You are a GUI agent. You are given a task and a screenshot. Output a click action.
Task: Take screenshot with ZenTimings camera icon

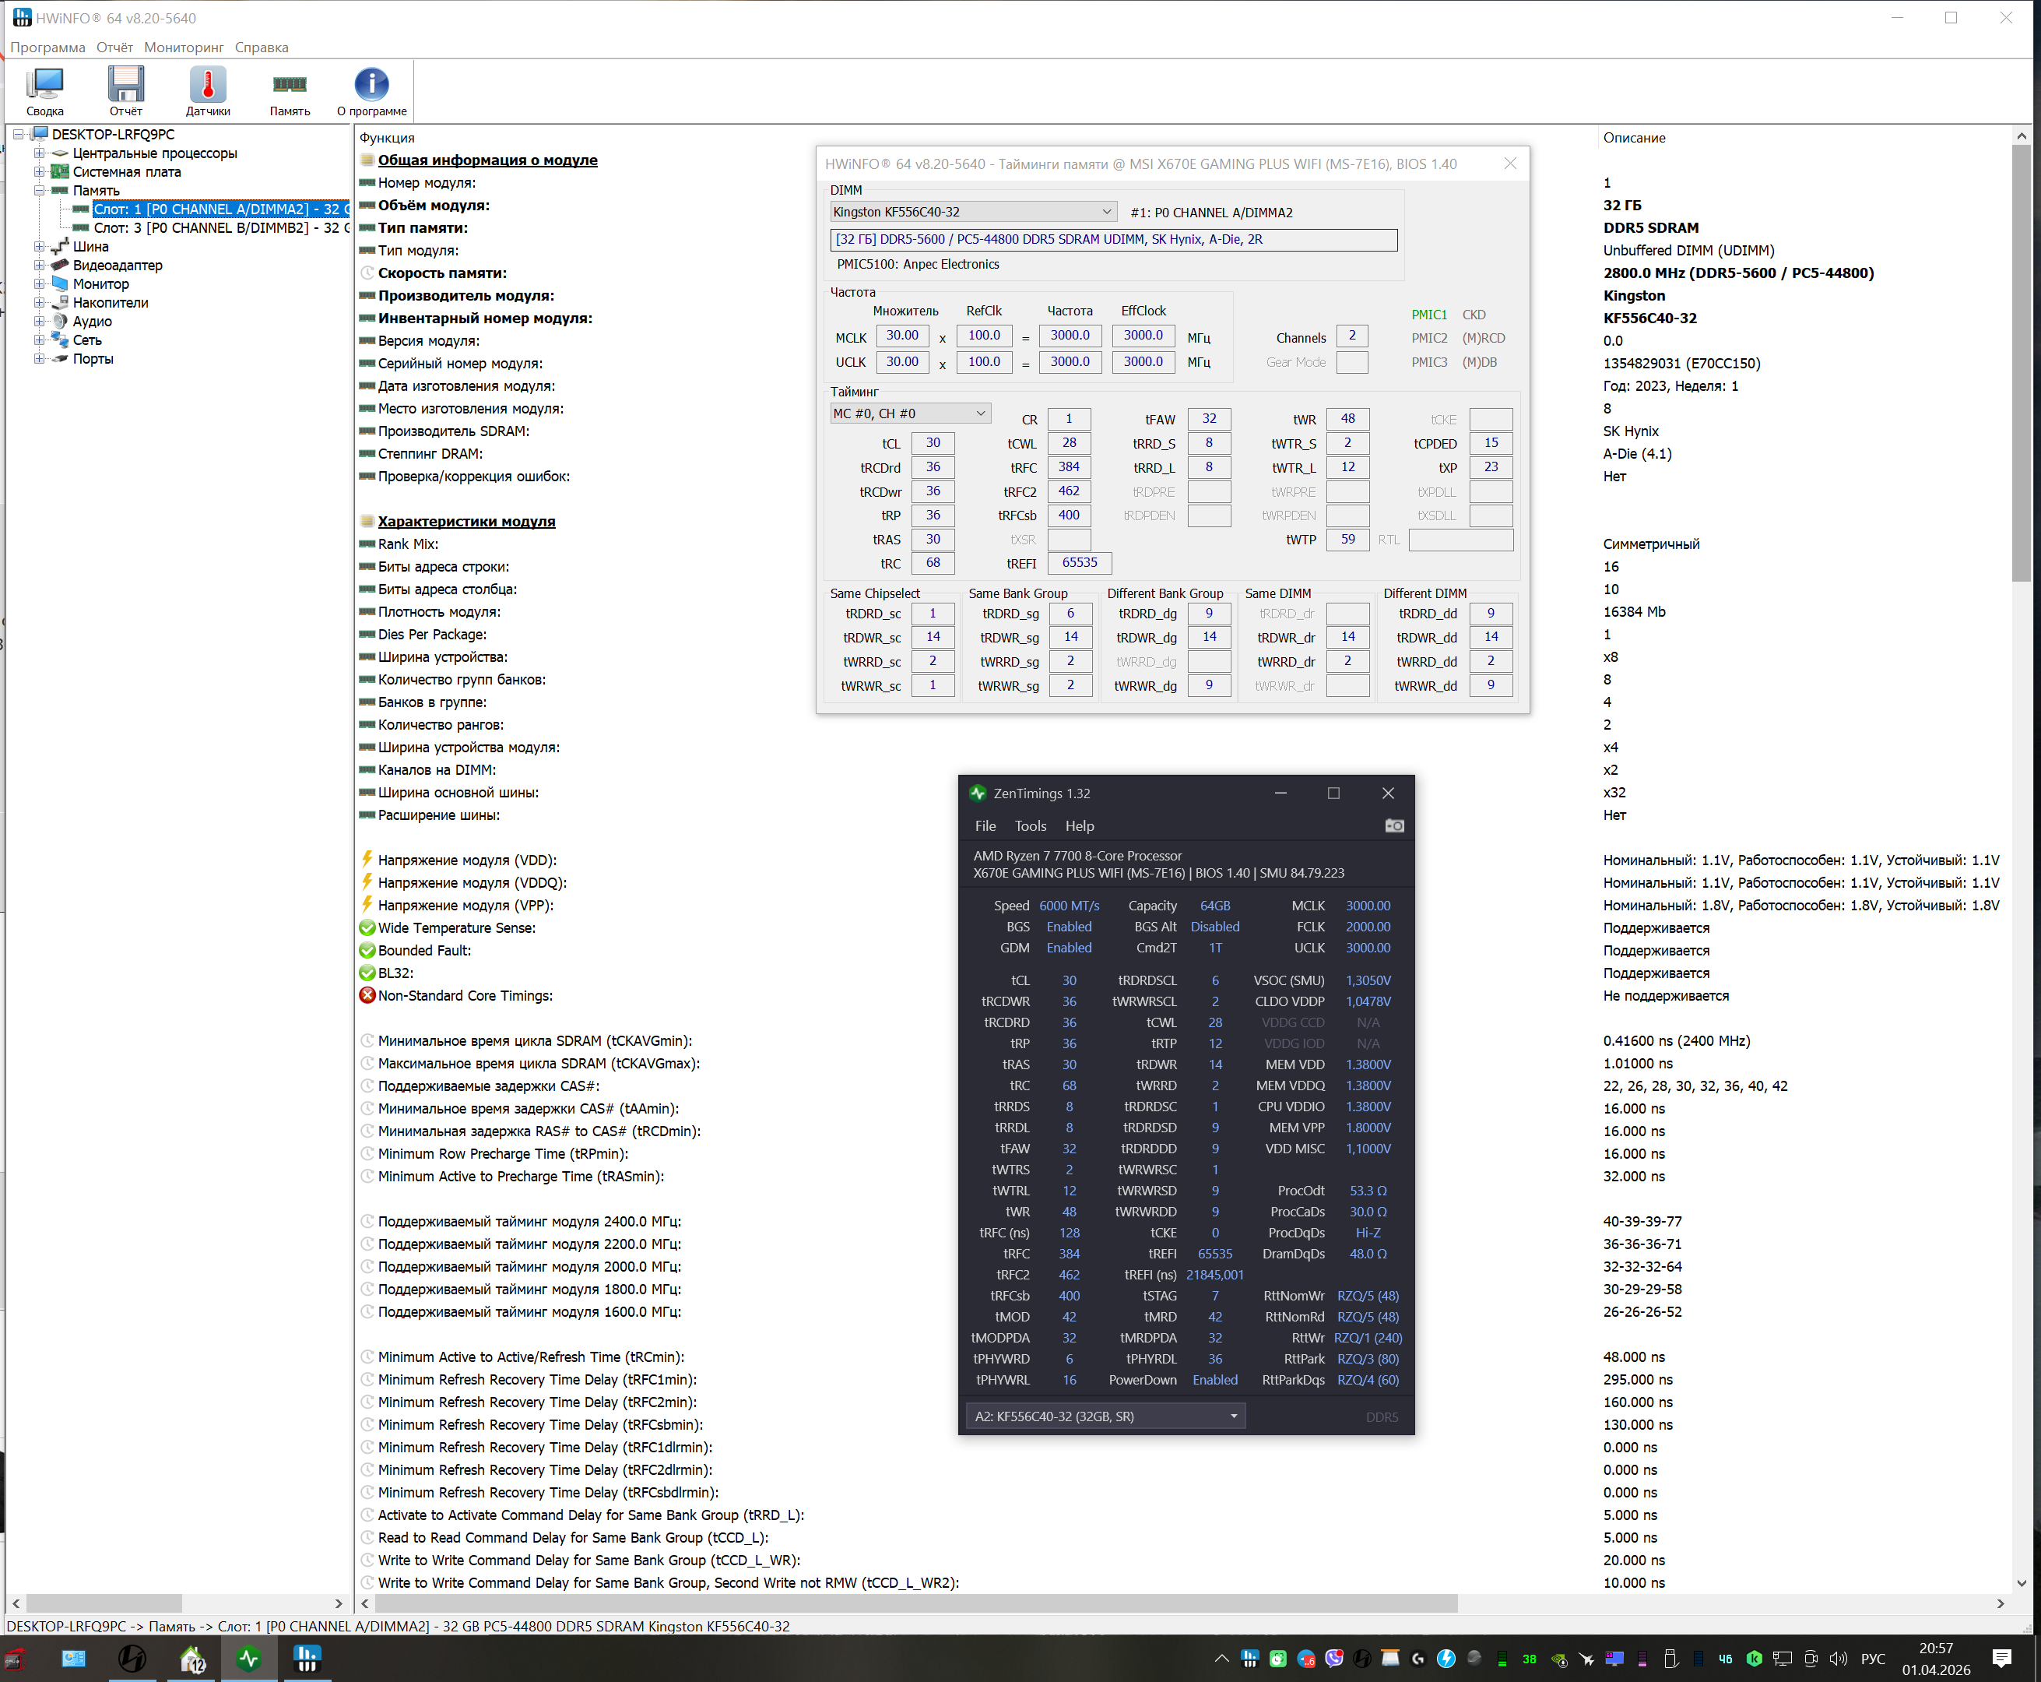coord(1394,825)
